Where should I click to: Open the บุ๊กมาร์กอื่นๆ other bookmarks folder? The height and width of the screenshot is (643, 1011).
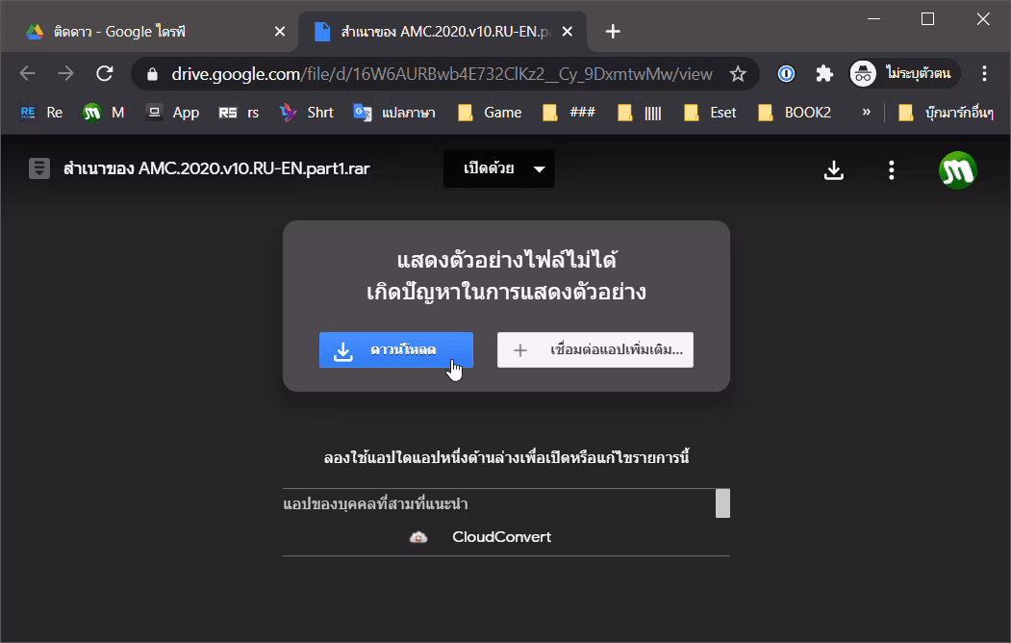point(946,113)
